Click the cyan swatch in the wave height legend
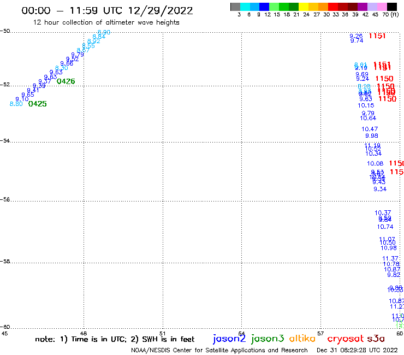 tap(245, 7)
